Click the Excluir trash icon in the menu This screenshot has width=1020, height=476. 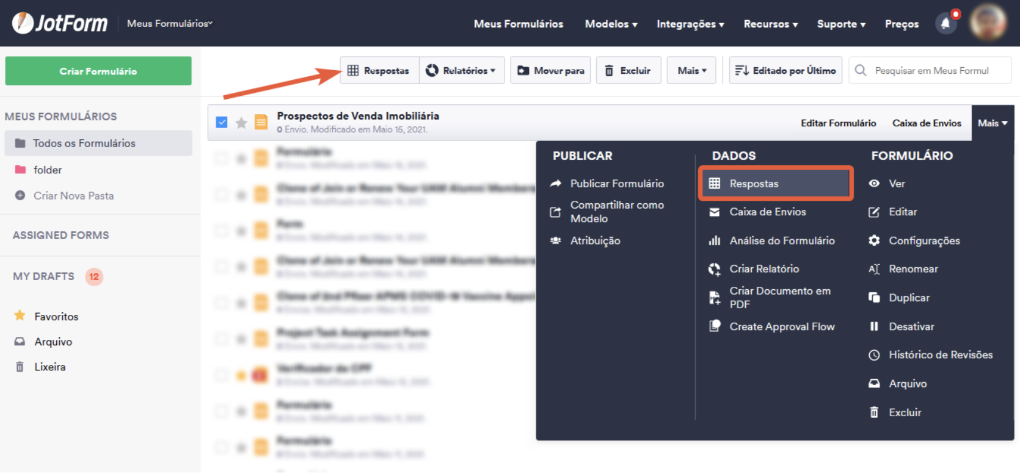pyautogui.click(x=874, y=413)
